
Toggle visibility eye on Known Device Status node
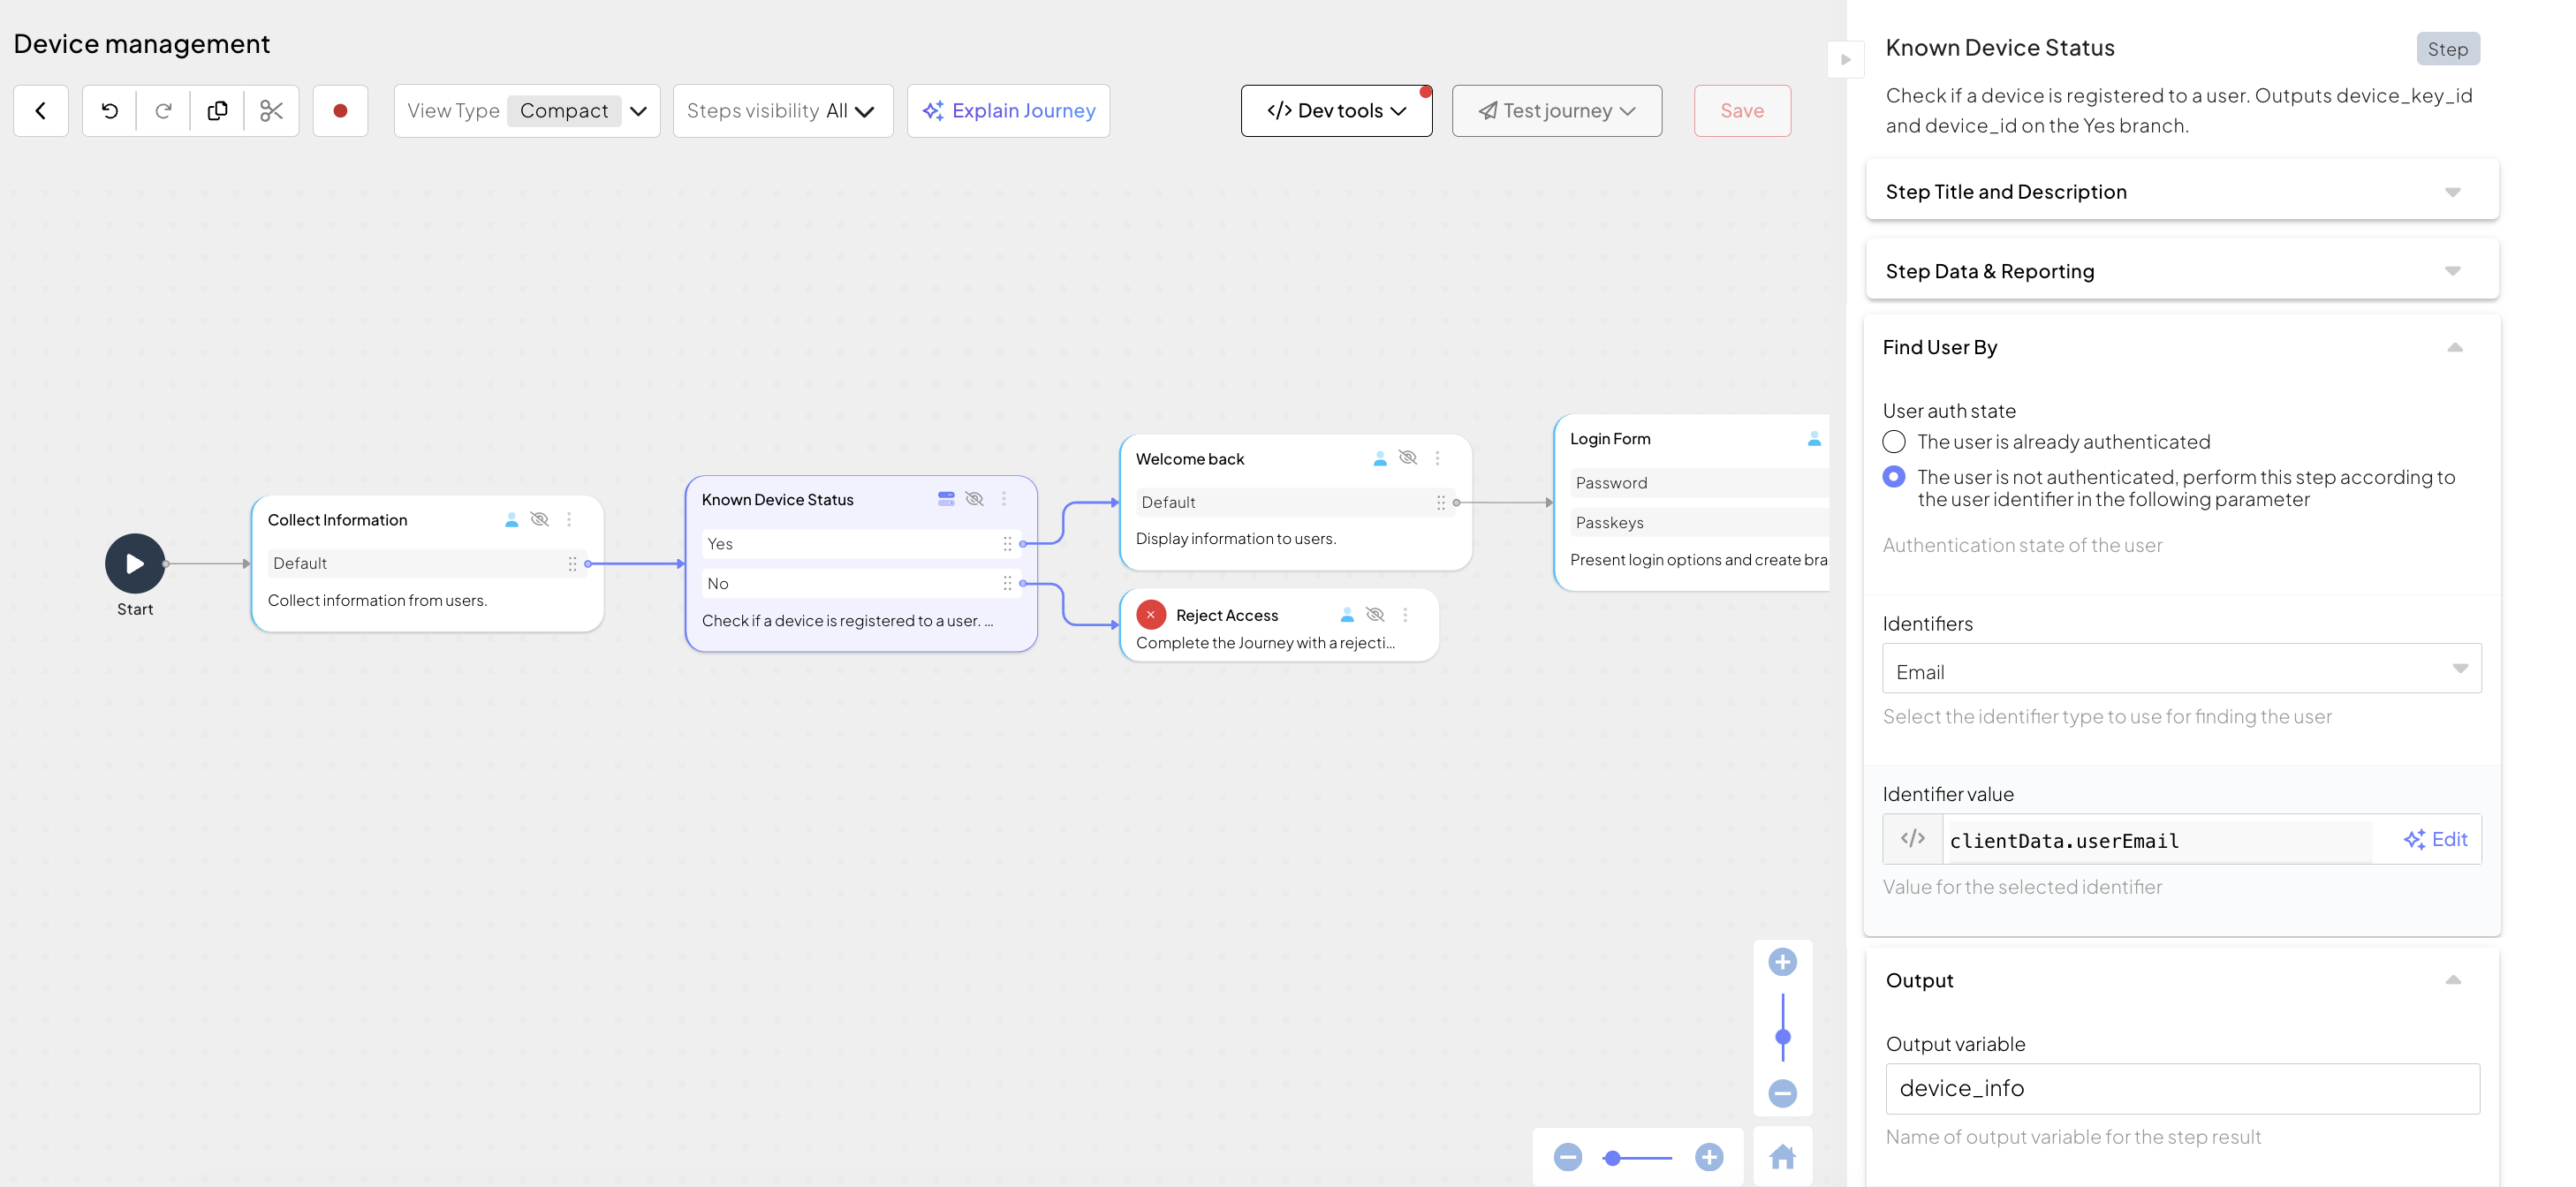pos(975,498)
